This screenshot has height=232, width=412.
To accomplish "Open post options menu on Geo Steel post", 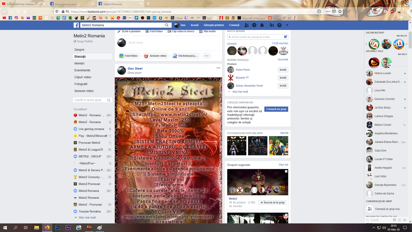I will tap(219, 68).
